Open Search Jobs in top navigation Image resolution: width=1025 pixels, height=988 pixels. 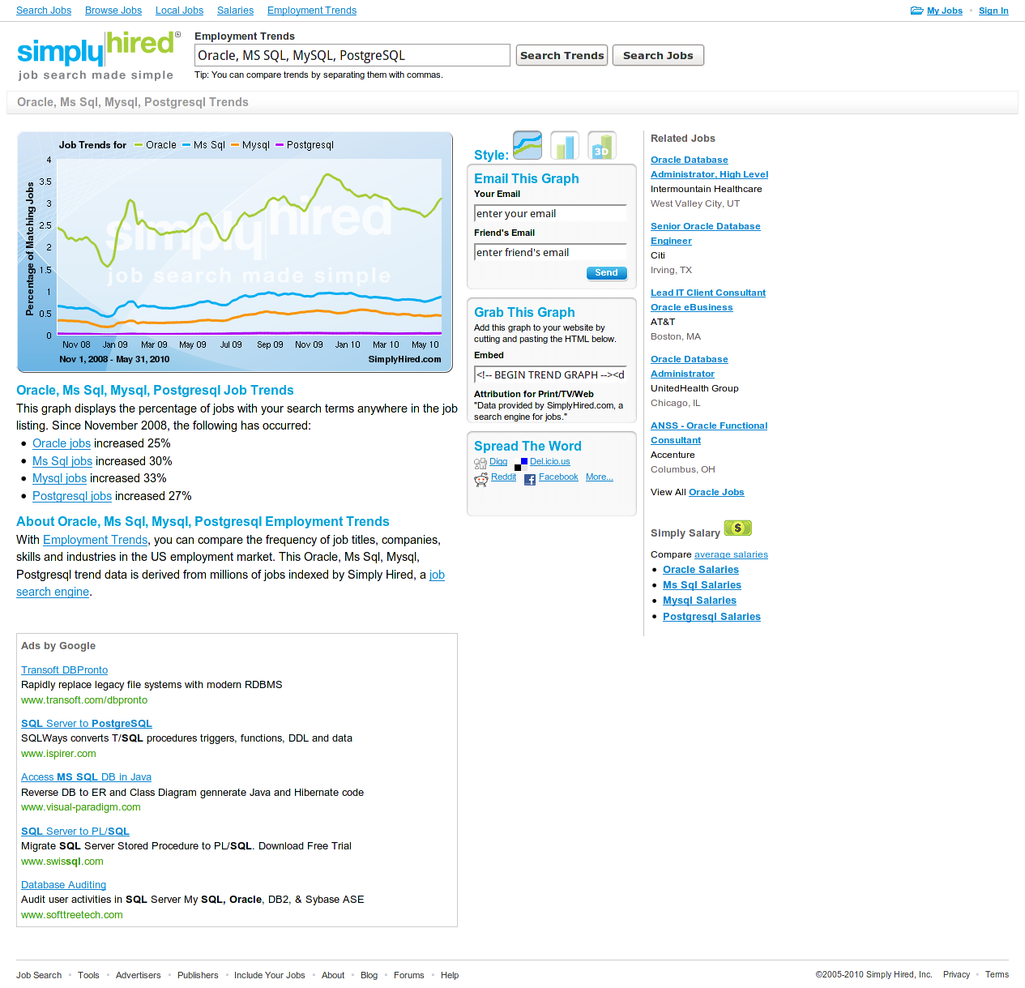click(x=44, y=11)
